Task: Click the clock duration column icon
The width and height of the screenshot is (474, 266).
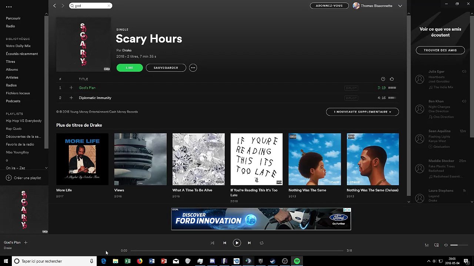Action: click(x=383, y=79)
